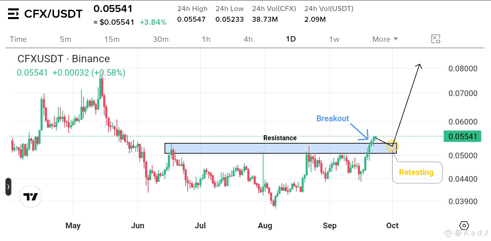Click the Retesting callout label
The height and width of the screenshot is (241, 491).
click(x=417, y=172)
